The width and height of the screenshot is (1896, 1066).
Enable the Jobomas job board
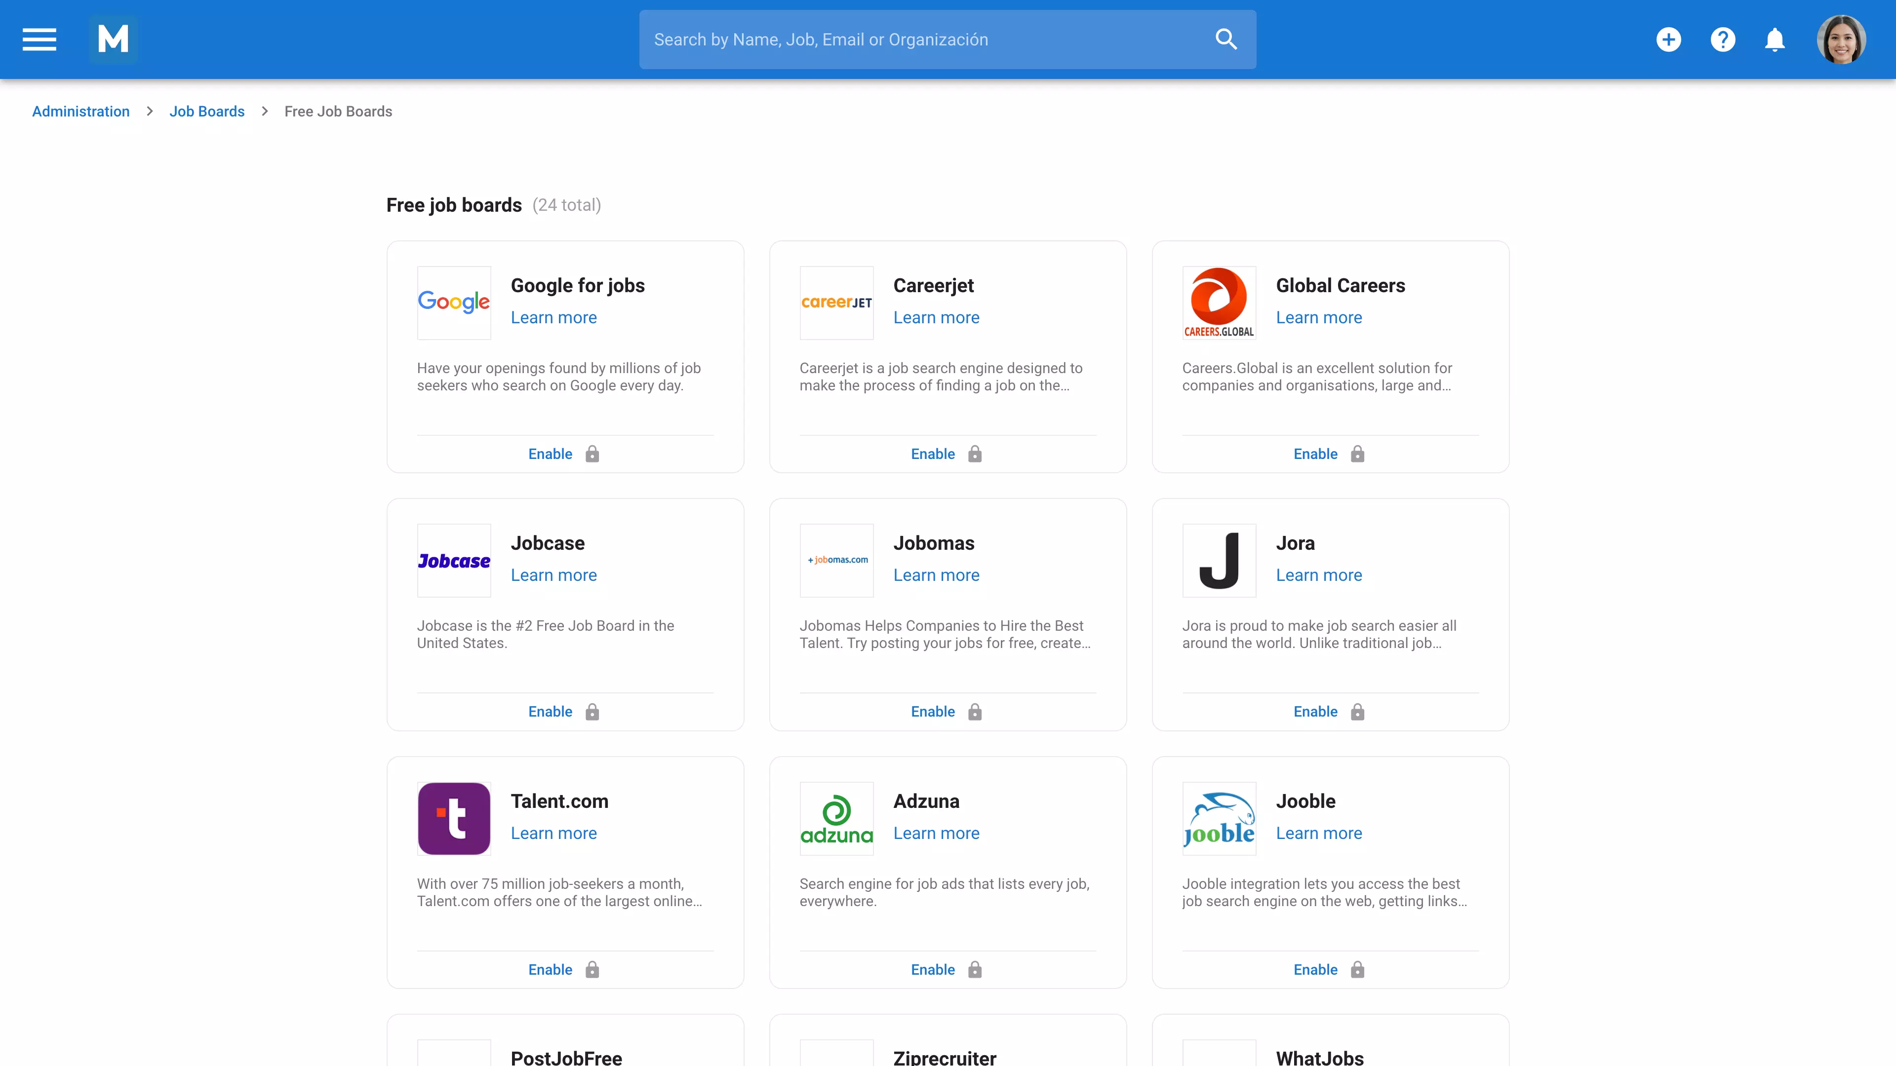pyautogui.click(x=932, y=711)
